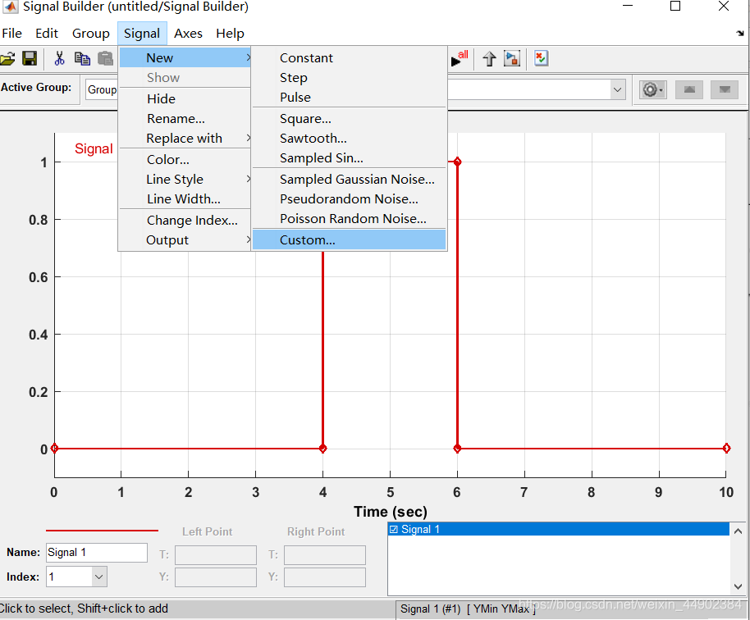This screenshot has height=620, width=750.
Task: Open the File menu
Action: point(12,34)
